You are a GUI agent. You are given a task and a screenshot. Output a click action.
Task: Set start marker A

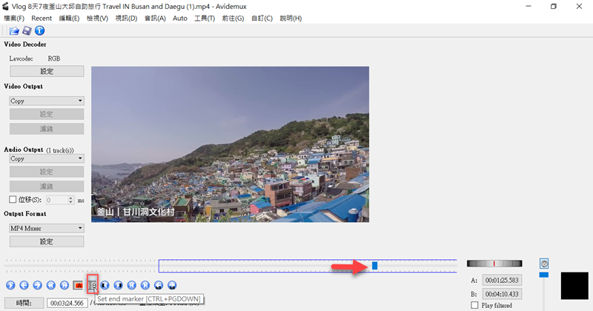[x=79, y=284]
